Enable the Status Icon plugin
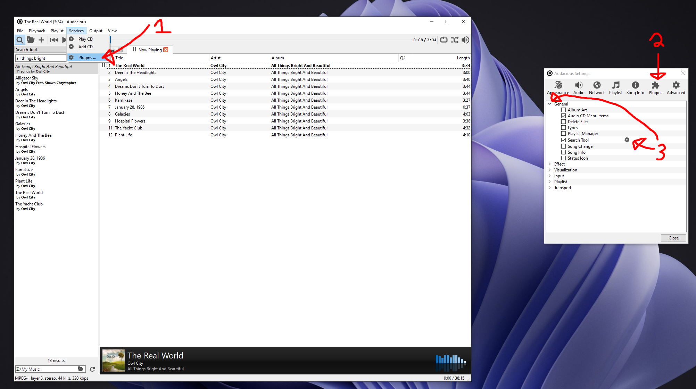 tap(563, 158)
